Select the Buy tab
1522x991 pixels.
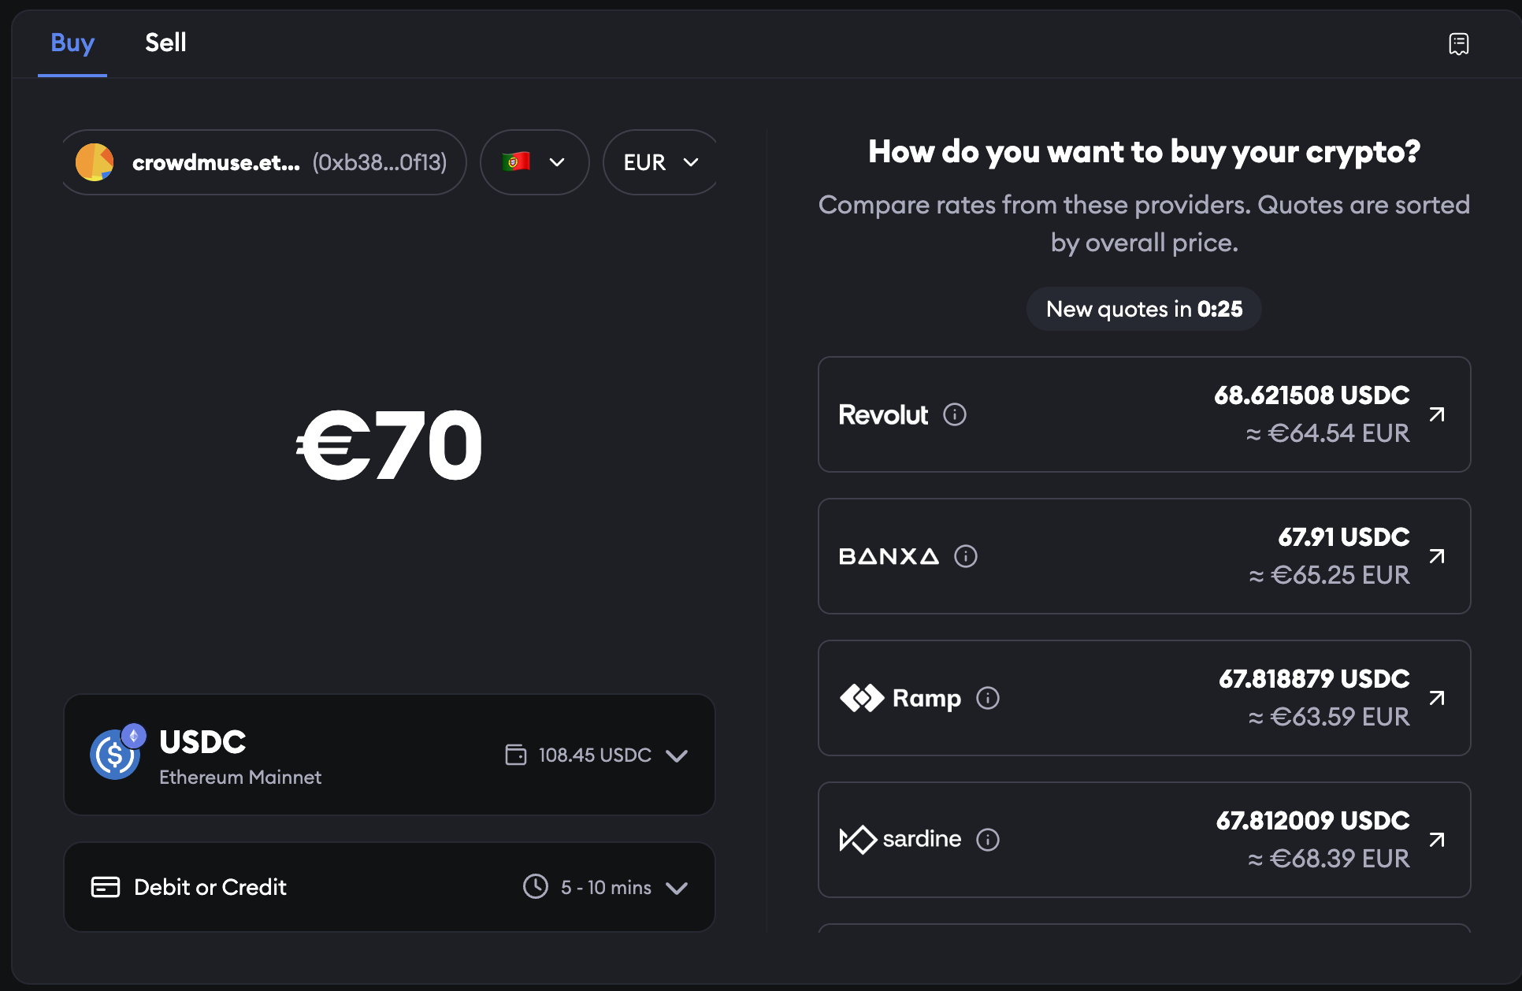[x=72, y=43]
